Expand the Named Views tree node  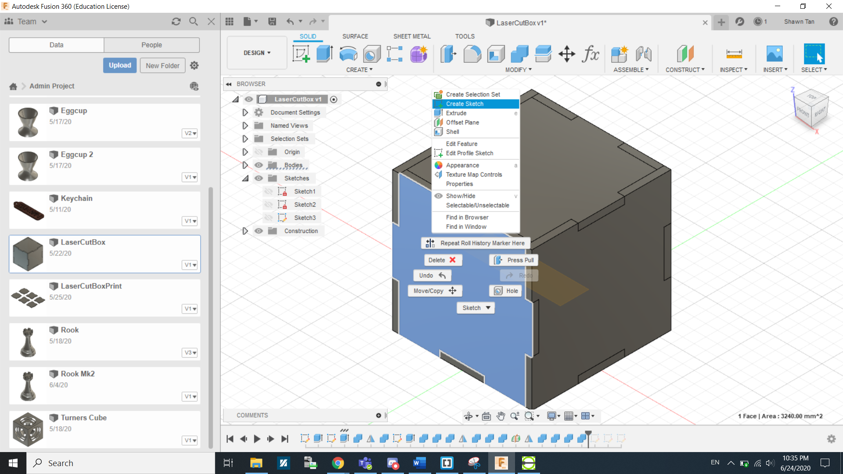tap(245, 126)
